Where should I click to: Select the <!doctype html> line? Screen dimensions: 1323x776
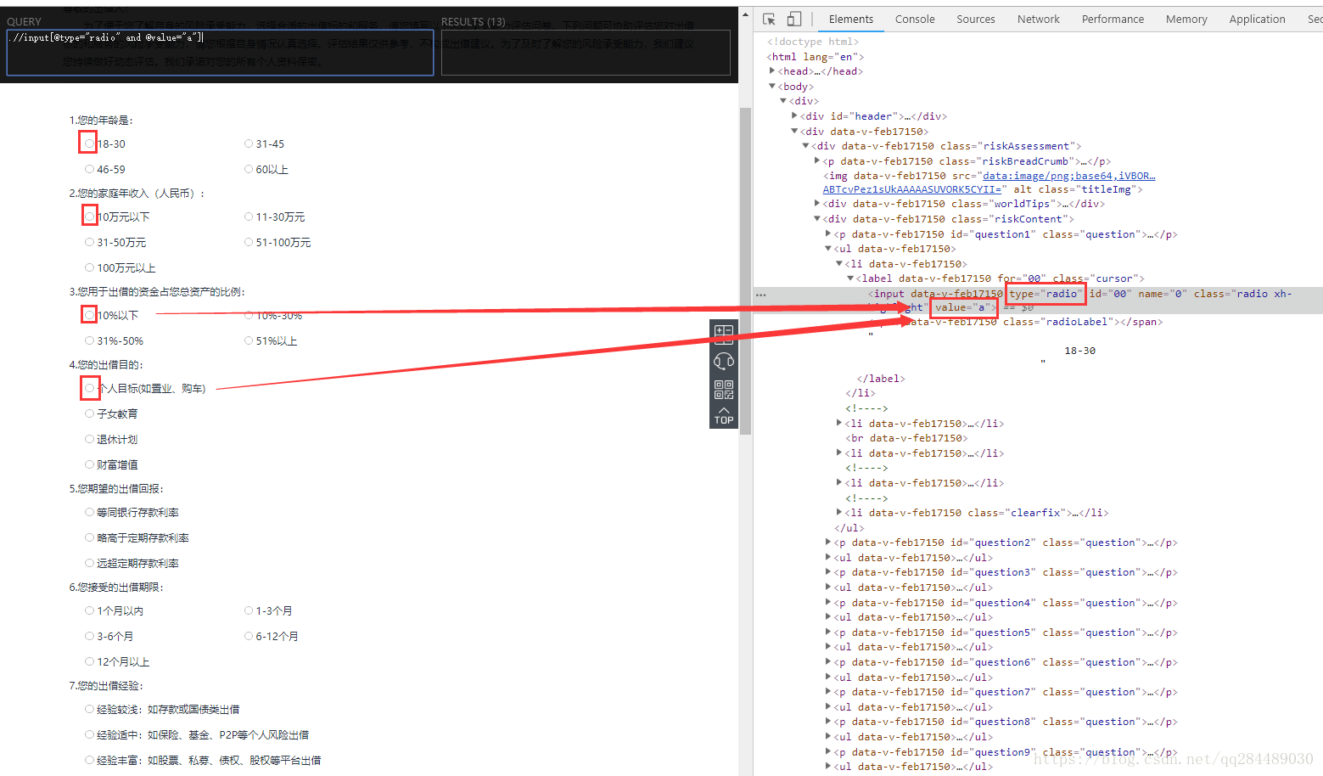click(813, 42)
